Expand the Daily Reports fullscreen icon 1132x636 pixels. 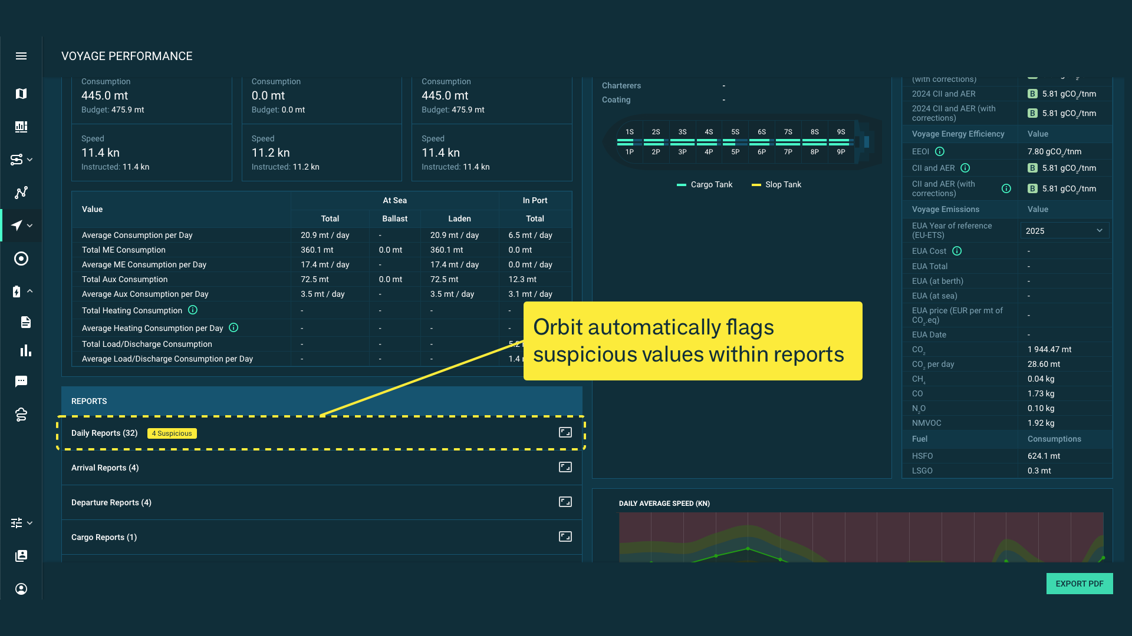tap(565, 433)
